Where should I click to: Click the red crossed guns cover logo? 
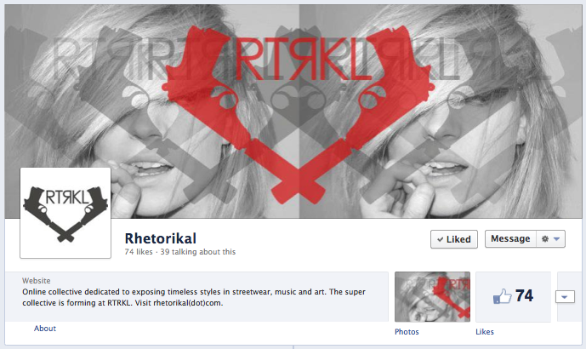pyautogui.click(x=299, y=114)
